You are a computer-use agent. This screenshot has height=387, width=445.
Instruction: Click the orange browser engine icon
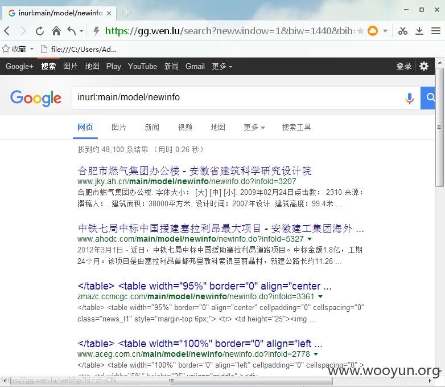pos(373,31)
